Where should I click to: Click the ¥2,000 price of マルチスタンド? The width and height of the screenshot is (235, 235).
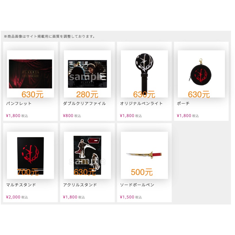click(x=13, y=197)
